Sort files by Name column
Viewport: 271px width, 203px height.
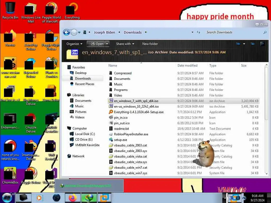tap(113, 66)
